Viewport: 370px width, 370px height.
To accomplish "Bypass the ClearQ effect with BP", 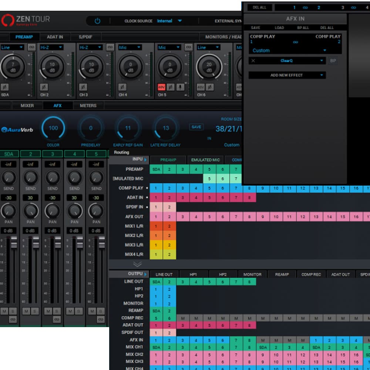I will (x=333, y=61).
